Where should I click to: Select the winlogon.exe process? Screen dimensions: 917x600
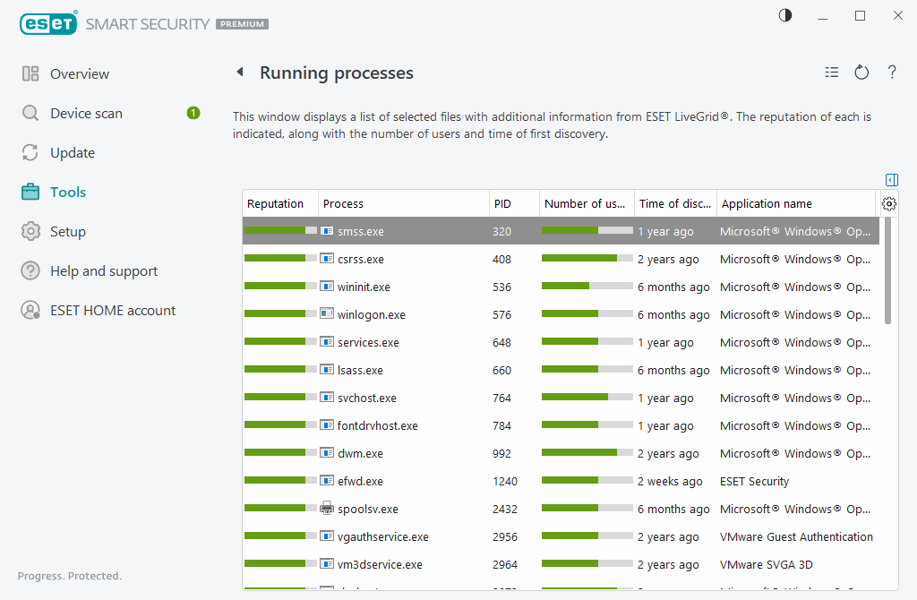click(x=561, y=314)
